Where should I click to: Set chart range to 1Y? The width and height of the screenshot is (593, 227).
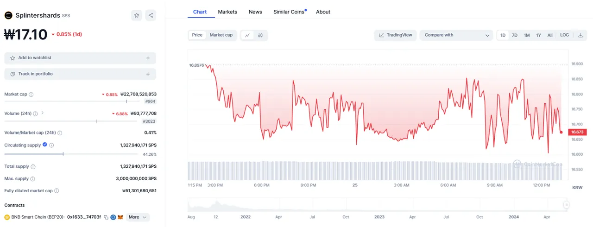coord(538,35)
